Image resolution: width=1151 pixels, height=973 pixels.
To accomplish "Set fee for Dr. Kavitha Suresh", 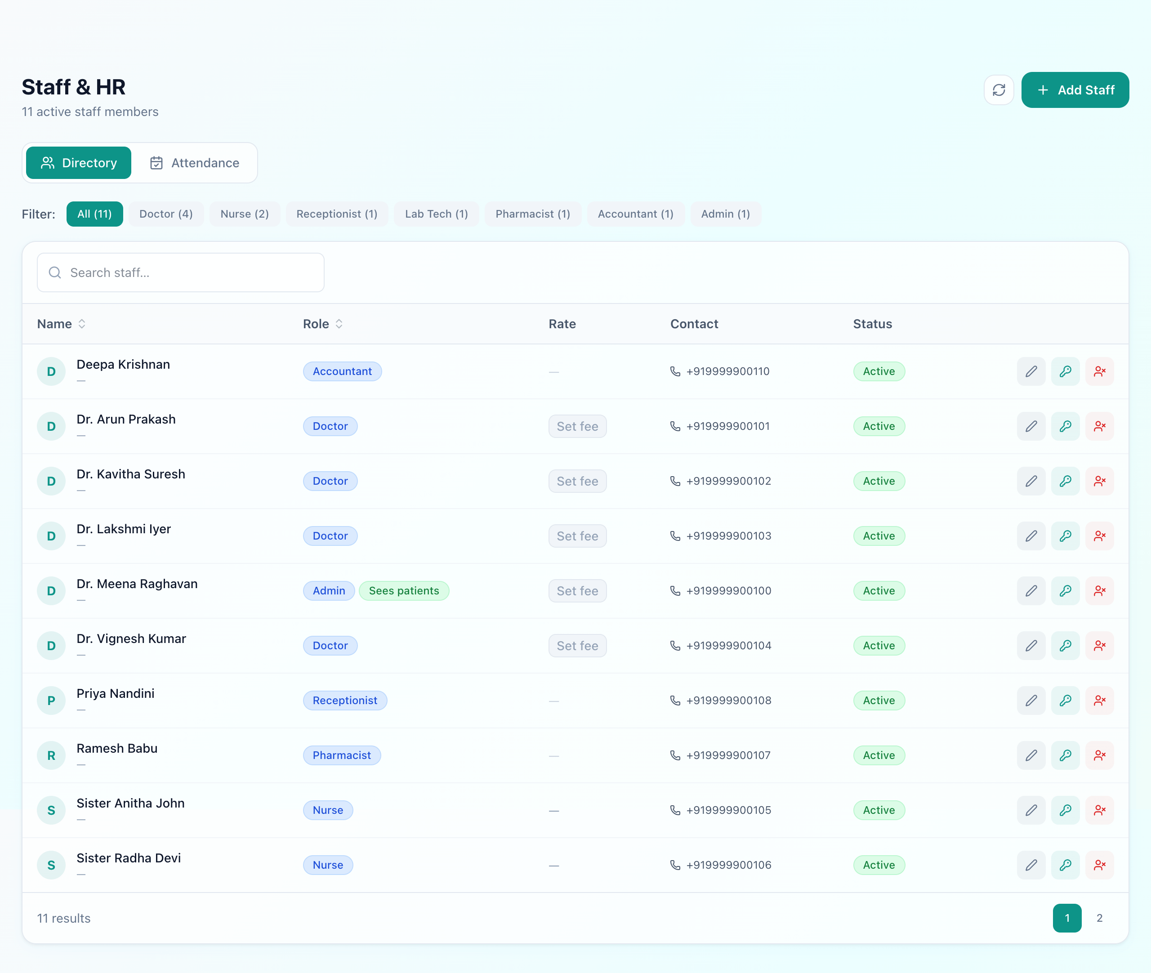I will tap(577, 481).
